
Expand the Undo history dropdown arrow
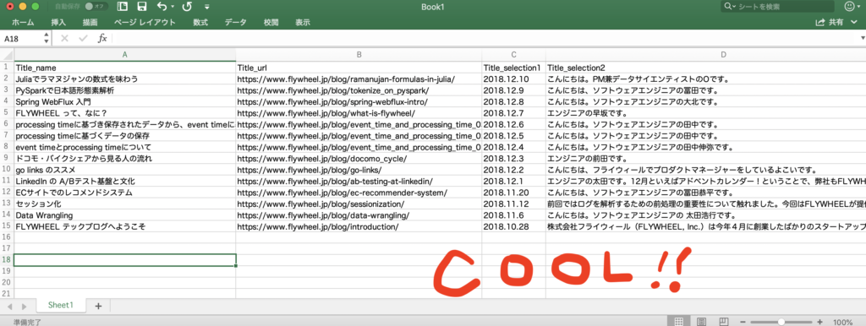173,7
